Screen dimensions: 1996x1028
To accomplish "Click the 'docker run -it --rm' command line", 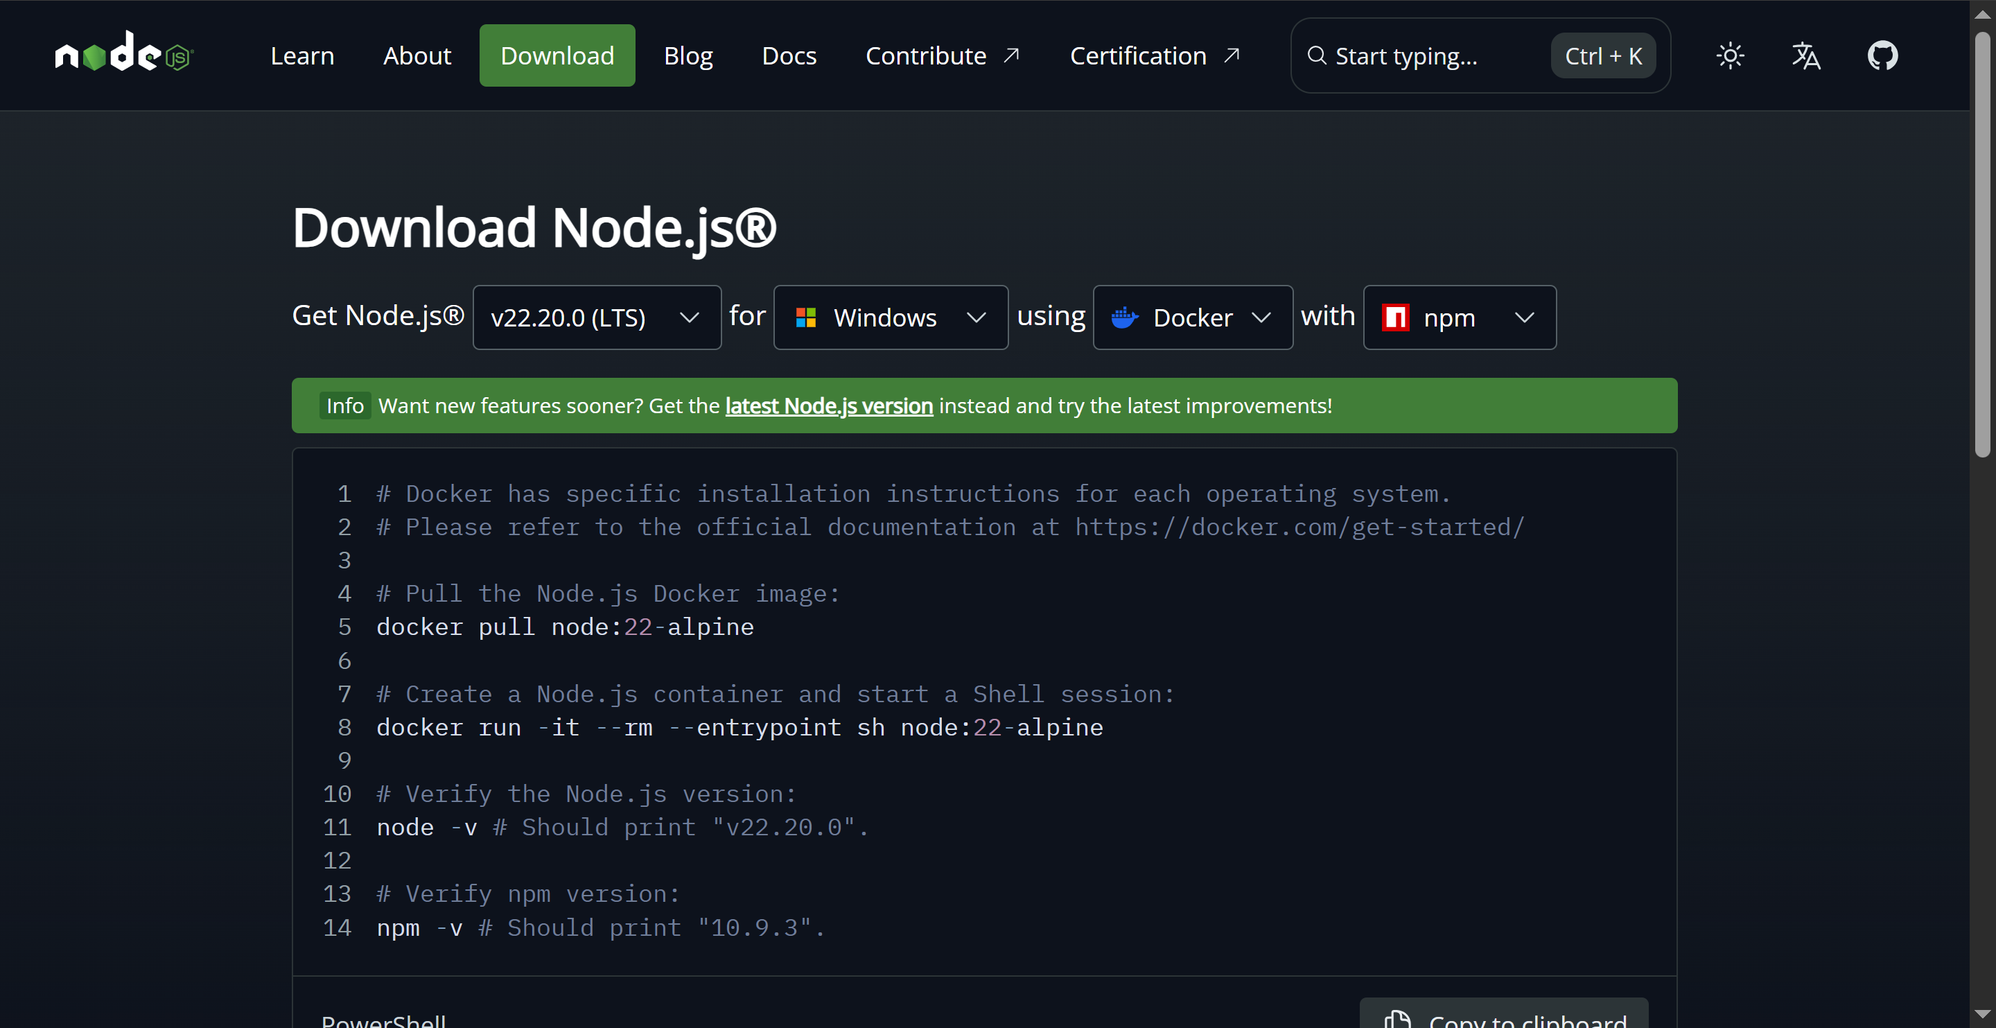I will [739, 728].
